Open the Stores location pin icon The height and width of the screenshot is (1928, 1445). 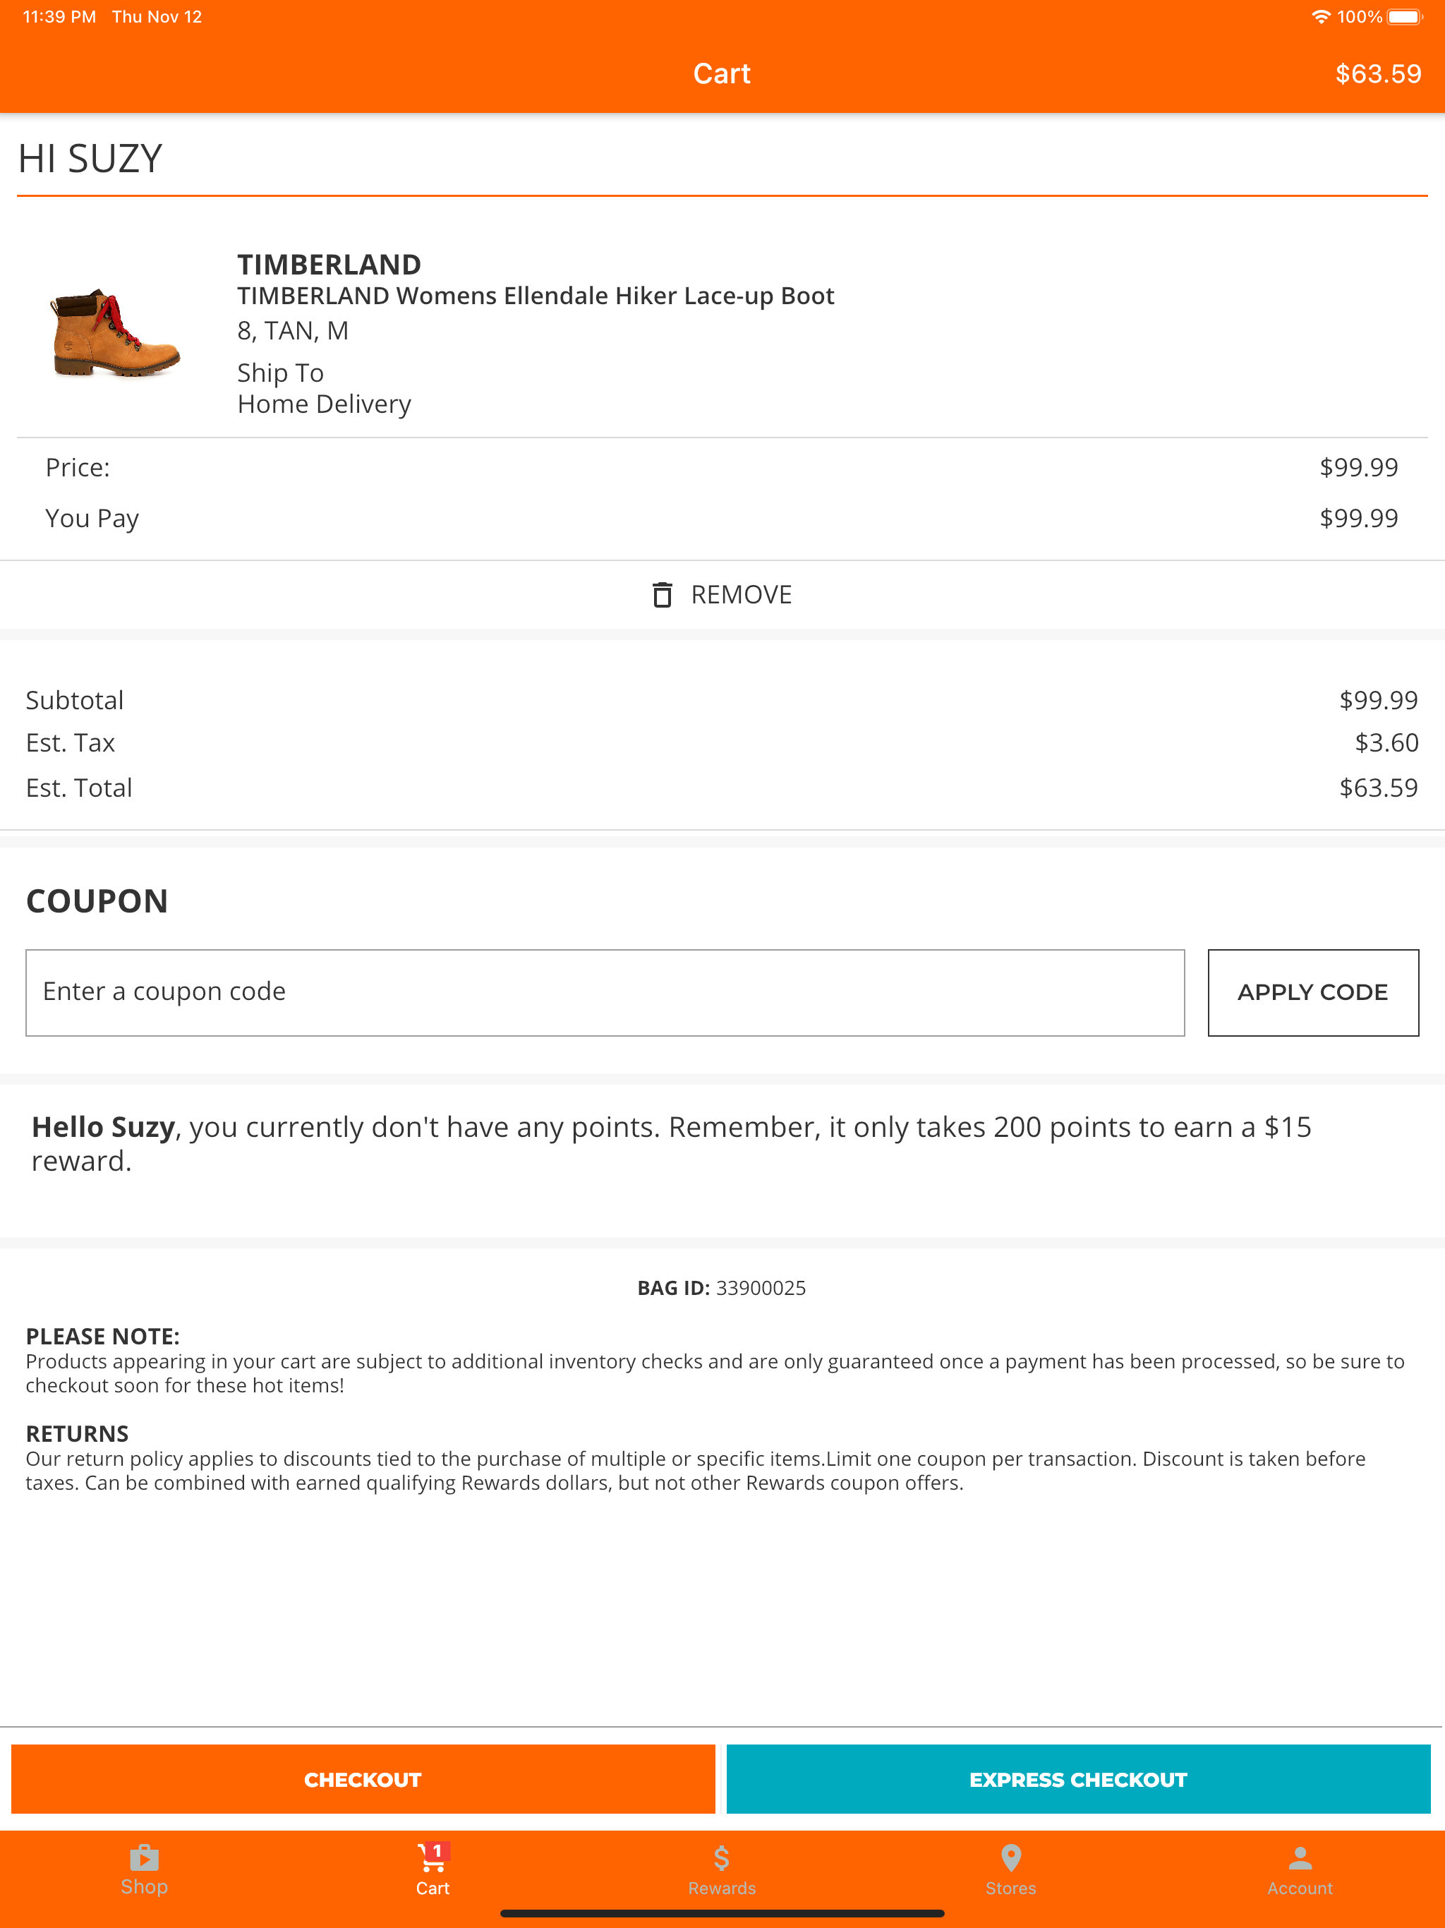(x=1011, y=1857)
